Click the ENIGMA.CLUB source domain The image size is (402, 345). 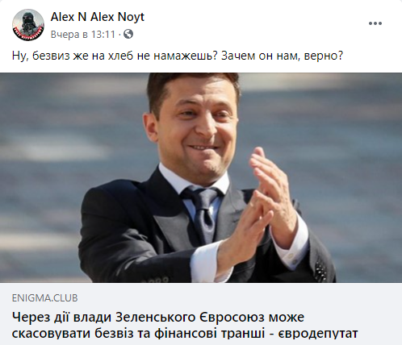45,298
